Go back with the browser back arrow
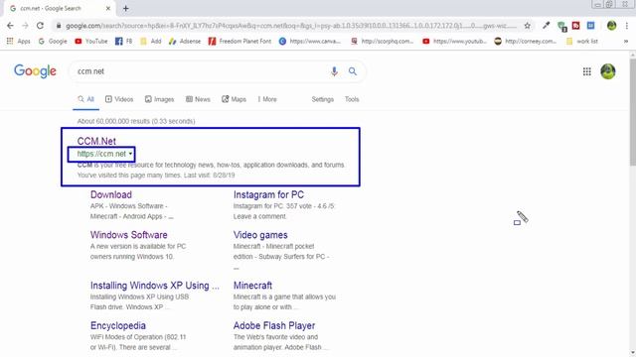Screen dimensions: 636x357 coord(10,26)
